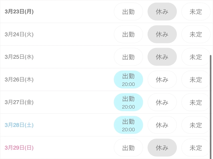
Task: Set March 23 (月) to 出勤
Action: [128, 12]
